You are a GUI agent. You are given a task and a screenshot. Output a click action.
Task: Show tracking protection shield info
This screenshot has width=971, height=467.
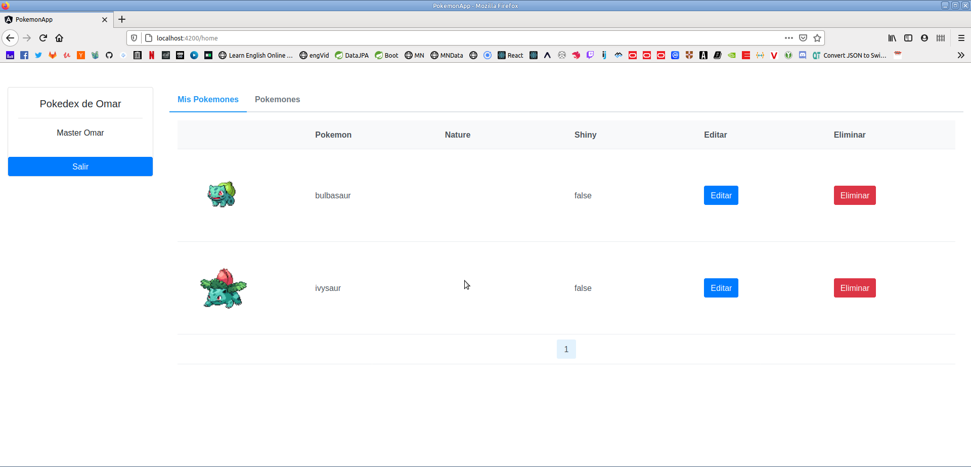[134, 38]
